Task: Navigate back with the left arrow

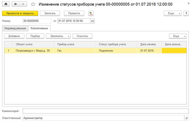Action: tap(16, 4)
